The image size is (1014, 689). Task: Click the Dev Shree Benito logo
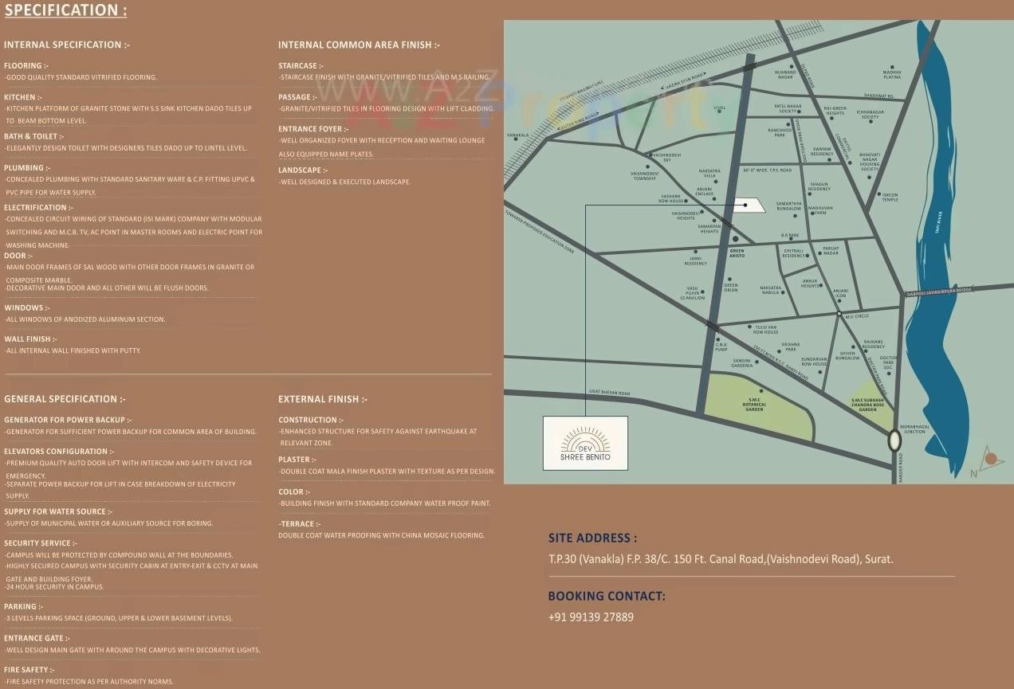coord(585,443)
